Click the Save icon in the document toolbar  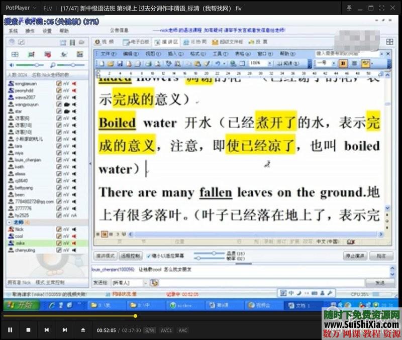tap(120, 63)
